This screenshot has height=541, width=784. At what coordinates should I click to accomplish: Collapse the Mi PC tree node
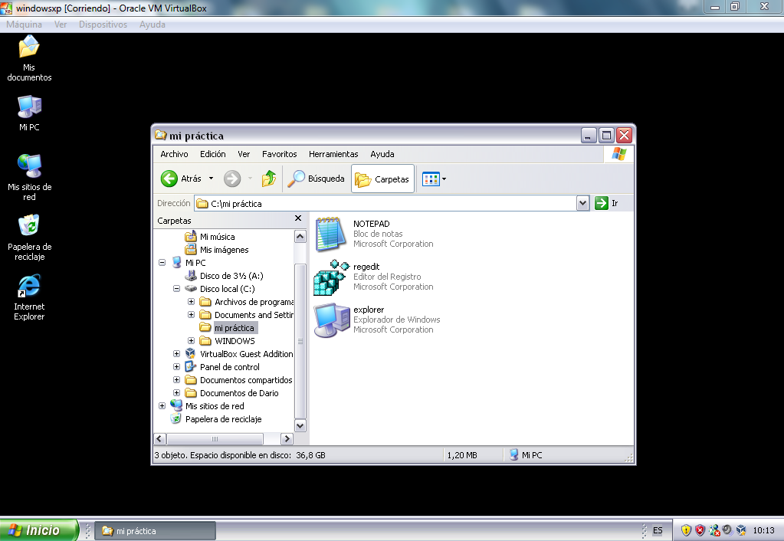click(162, 263)
